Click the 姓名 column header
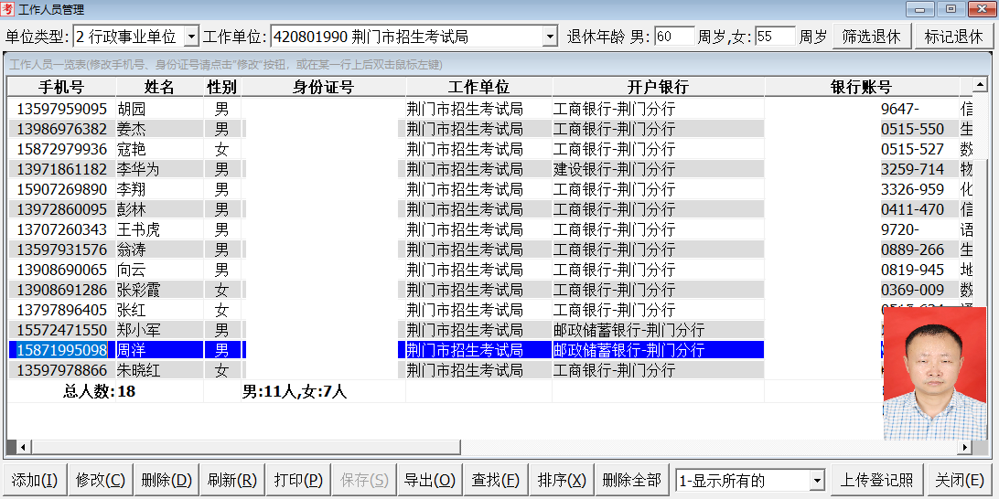999x499 pixels. coord(159,88)
